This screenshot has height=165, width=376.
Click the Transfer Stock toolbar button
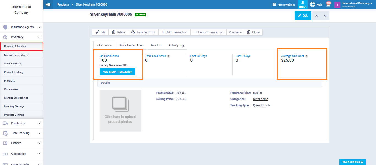pyautogui.click(x=143, y=32)
